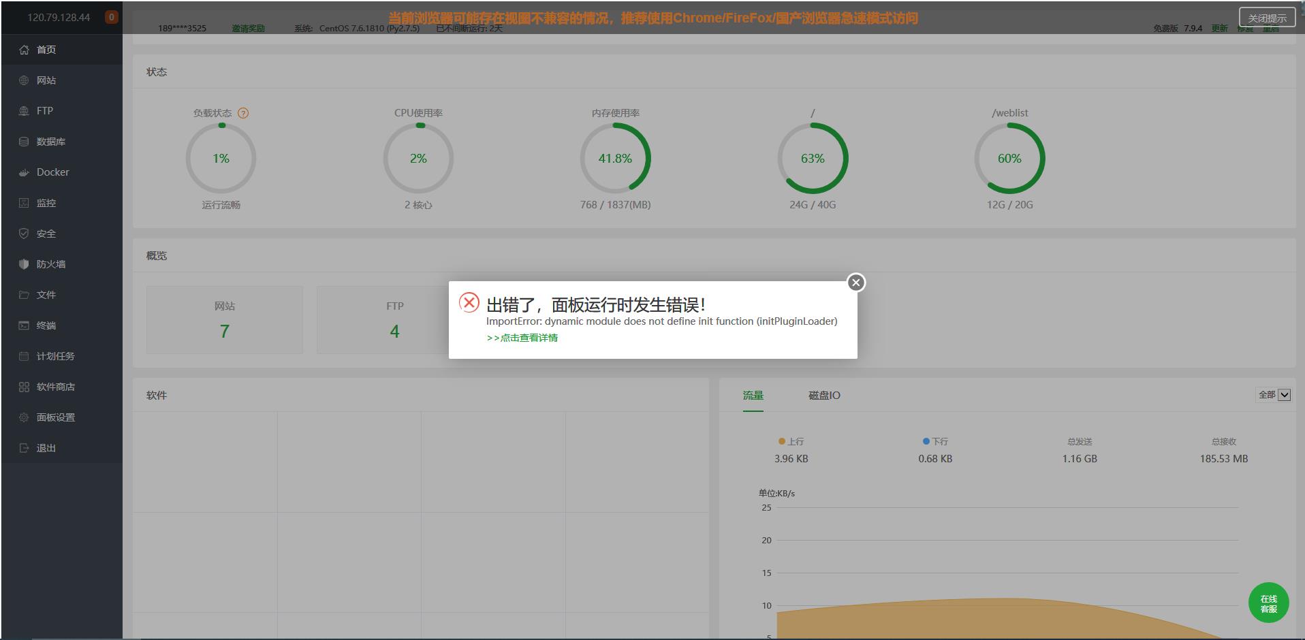Switch to the 磁盘IO tab
1305x640 pixels.
tap(824, 396)
